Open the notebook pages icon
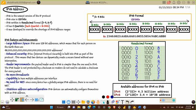Viewport: 196px width, 110px height. (22, 100)
